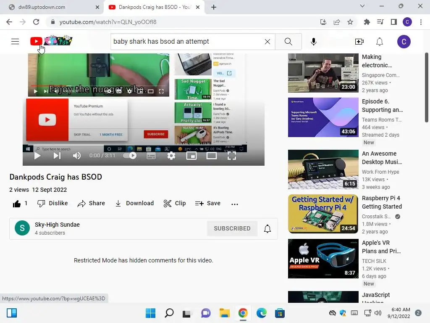
Task: Download the video
Action: click(134, 203)
